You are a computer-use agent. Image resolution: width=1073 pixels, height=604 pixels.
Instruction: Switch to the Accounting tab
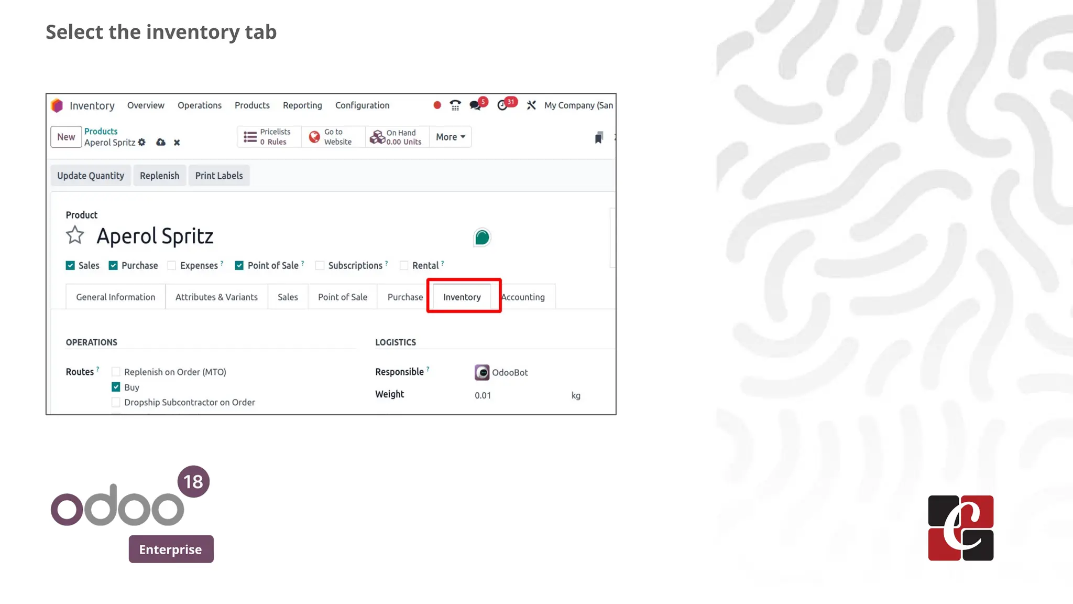[523, 297]
